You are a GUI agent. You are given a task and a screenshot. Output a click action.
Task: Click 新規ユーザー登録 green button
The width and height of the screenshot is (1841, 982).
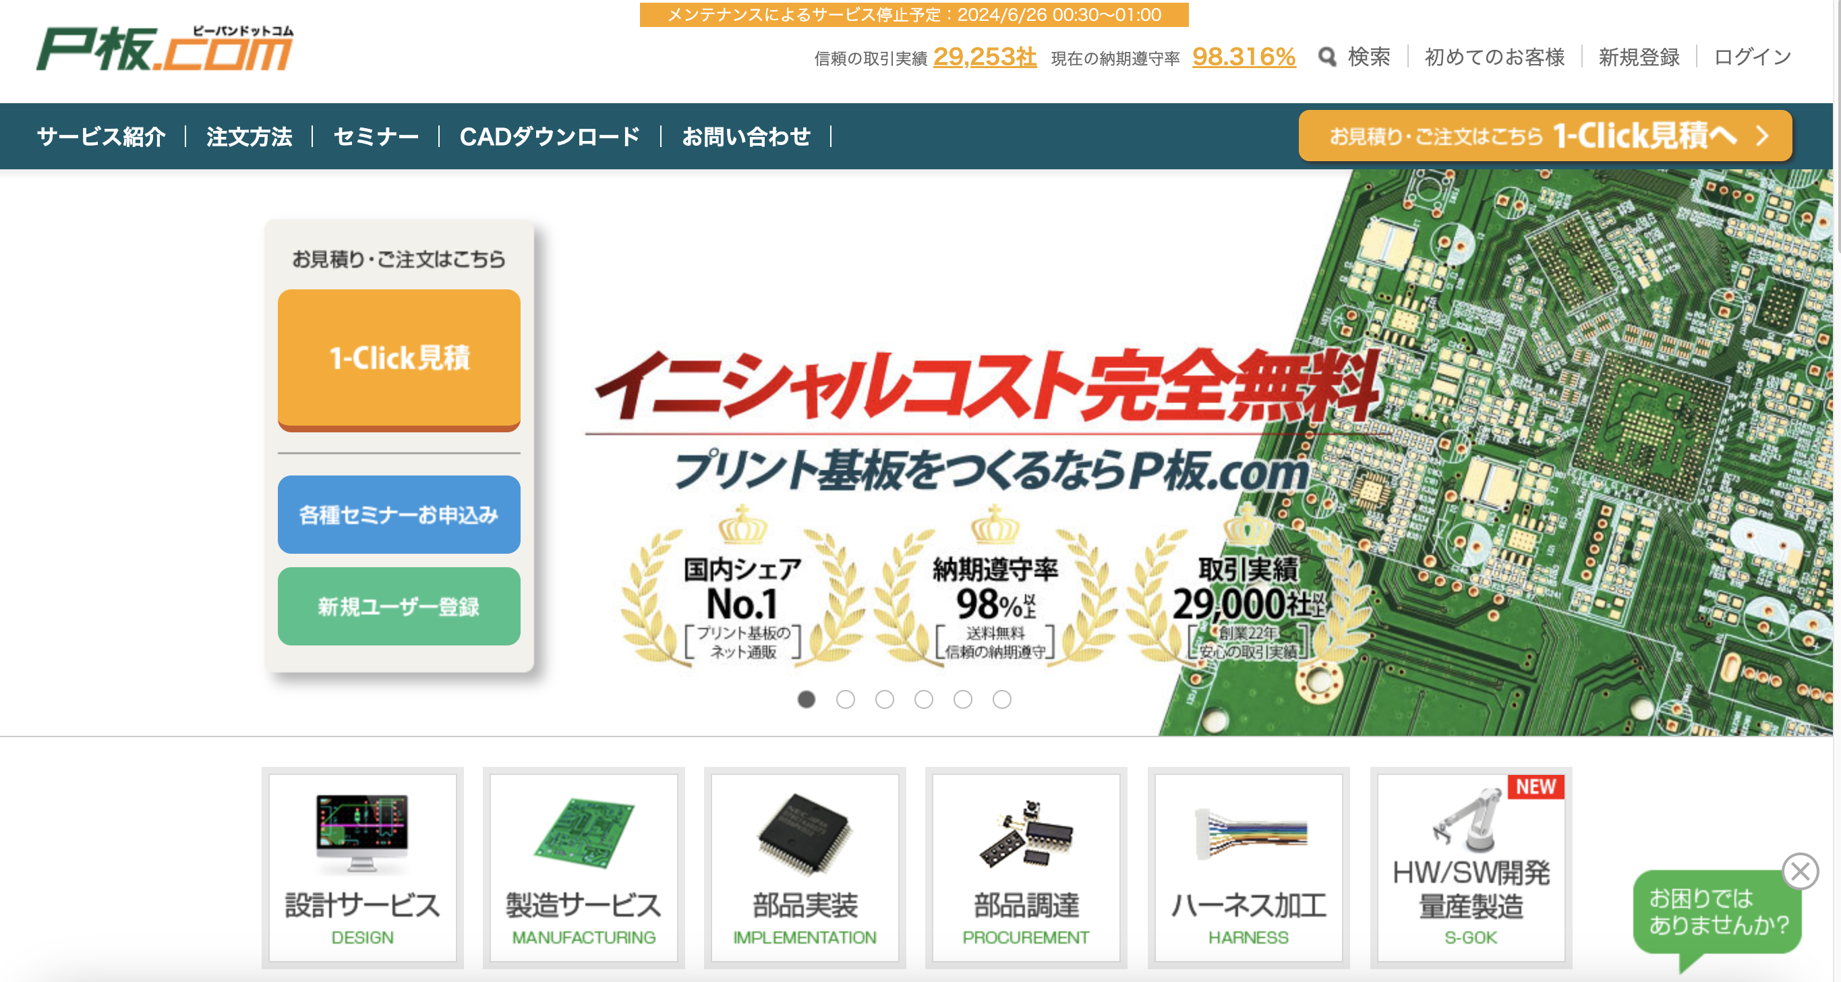pos(399,606)
